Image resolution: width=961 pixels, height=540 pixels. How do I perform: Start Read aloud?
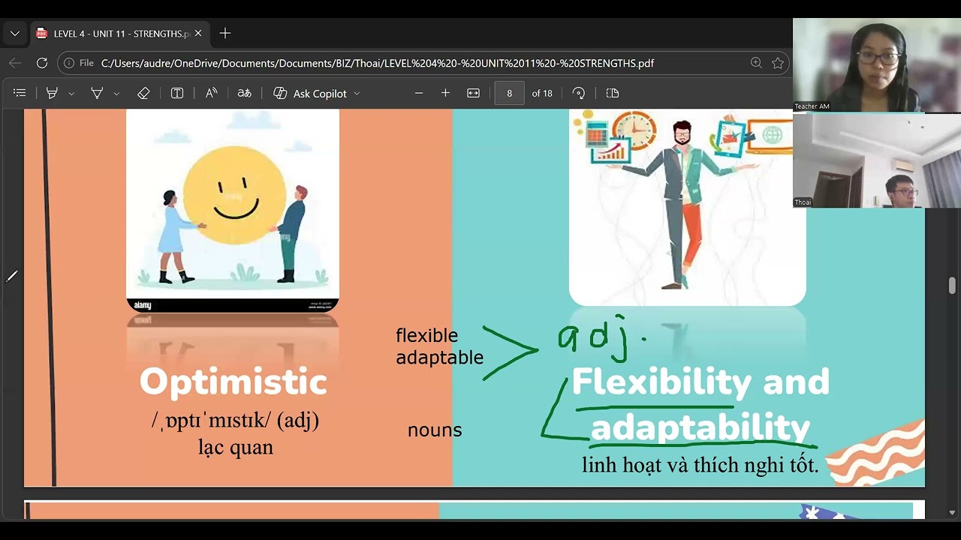point(211,93)
